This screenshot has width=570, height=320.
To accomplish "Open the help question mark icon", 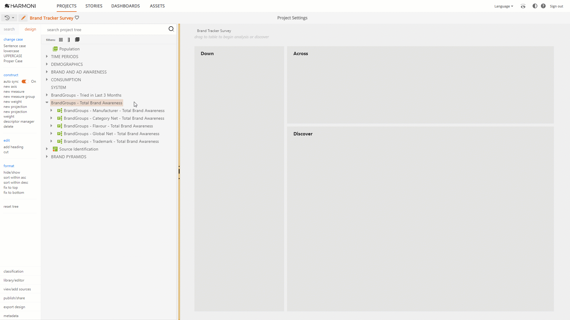I will tap(543, 6).
